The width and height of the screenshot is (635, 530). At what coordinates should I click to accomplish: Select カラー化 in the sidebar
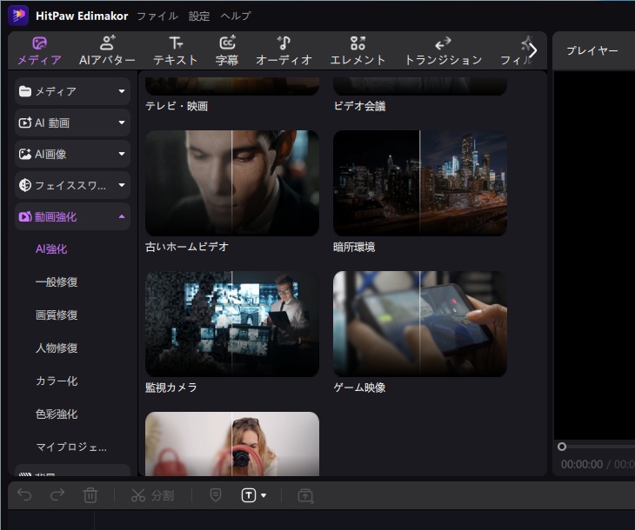coord(57,381)
